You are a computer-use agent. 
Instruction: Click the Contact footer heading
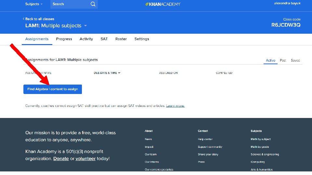203,131
